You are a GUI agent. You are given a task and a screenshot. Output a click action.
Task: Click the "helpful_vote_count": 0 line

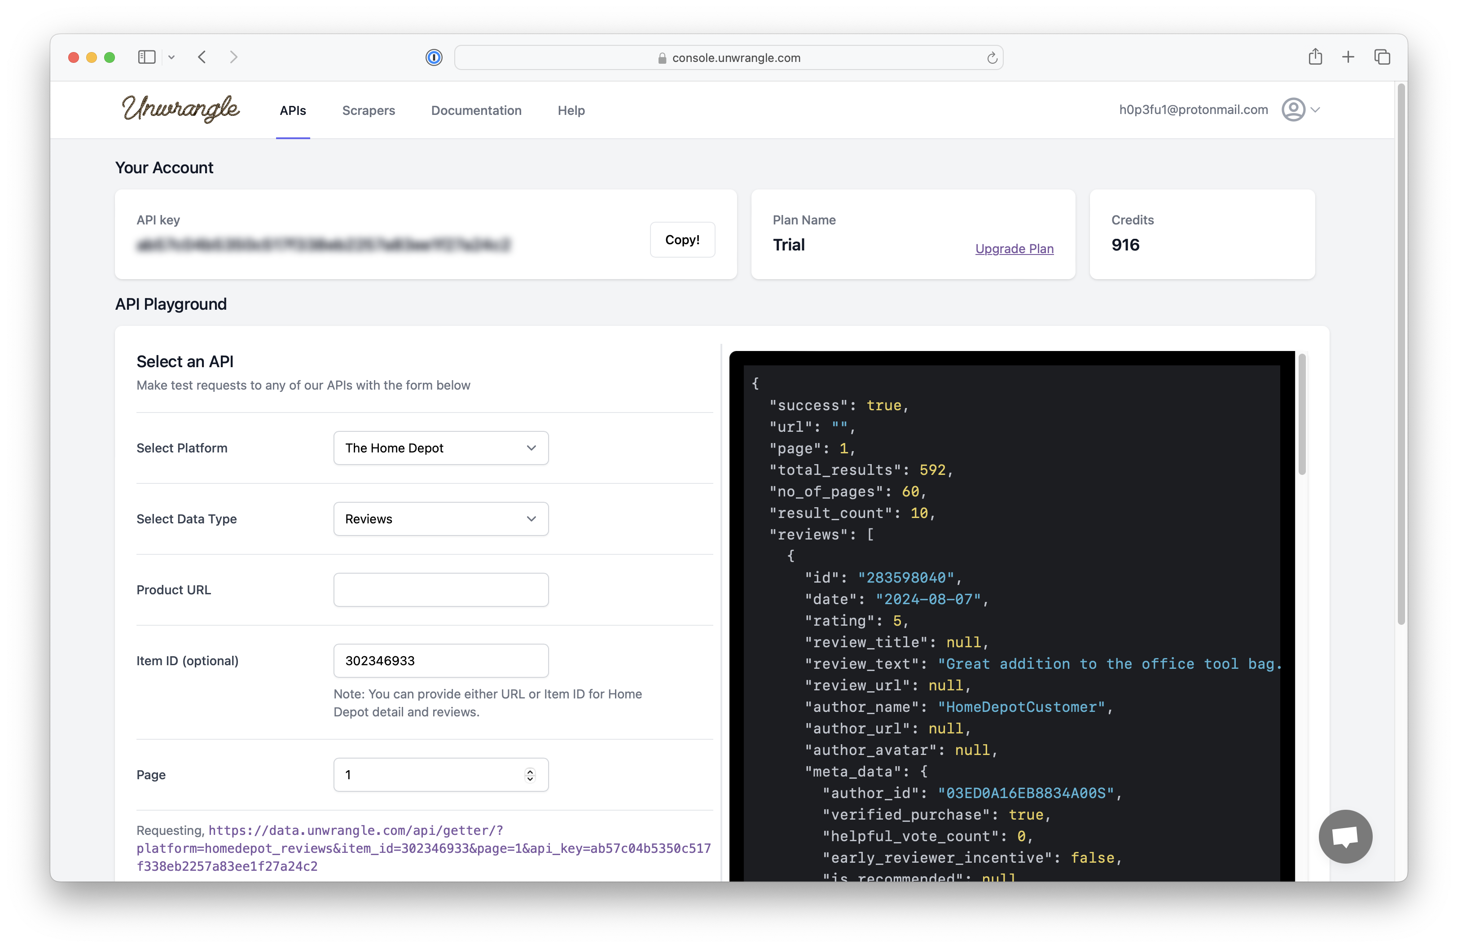[x=928, y=836]
